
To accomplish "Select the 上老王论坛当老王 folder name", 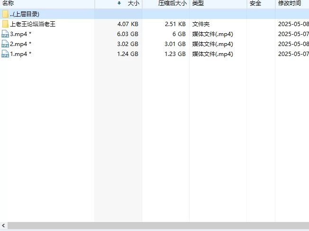I will [33, 24].
